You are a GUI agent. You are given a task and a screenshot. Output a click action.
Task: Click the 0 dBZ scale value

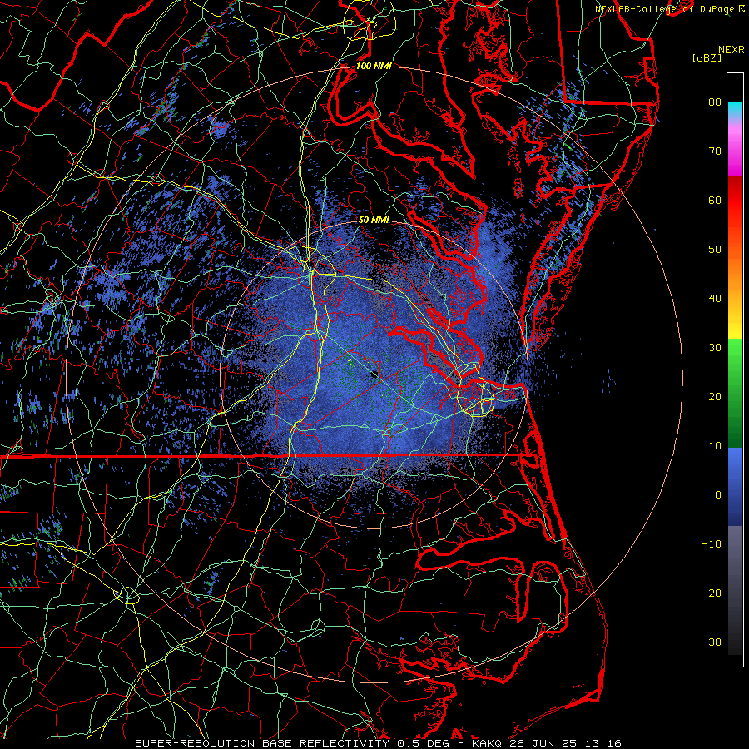[x=718, y=495]
